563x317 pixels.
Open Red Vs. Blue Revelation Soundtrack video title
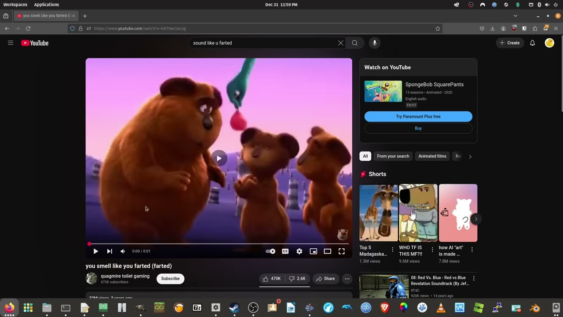440,281
